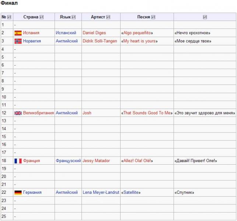Click the Norway flag icon
The height and width of the screenshot is (221, 237).
pos(18,41)
